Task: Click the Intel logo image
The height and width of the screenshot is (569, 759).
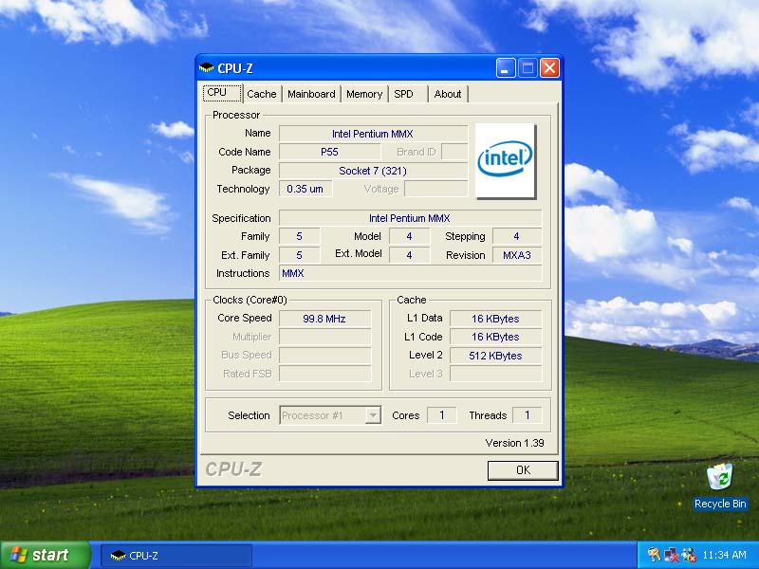Action: 506,160
